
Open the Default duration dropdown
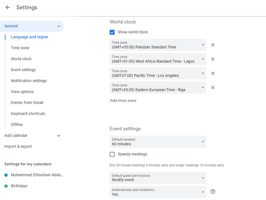click(x=158, y=142)
